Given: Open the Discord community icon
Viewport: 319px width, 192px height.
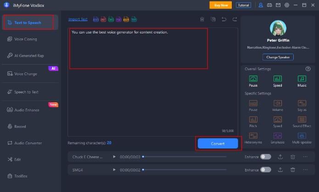Looking at the screenshot, I should point(269,5).
